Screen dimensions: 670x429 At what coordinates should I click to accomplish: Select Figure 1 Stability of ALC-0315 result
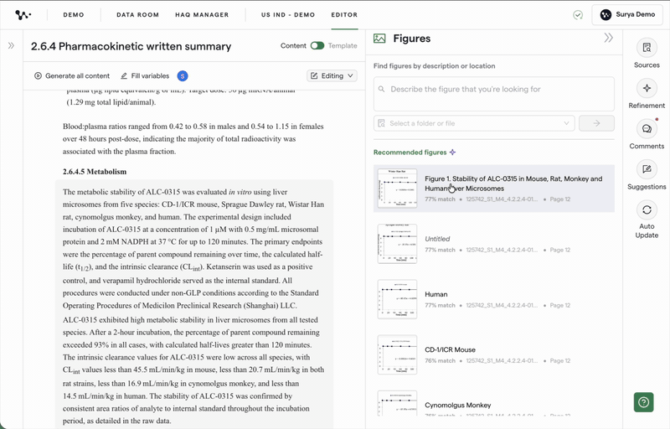coord(494,189)
